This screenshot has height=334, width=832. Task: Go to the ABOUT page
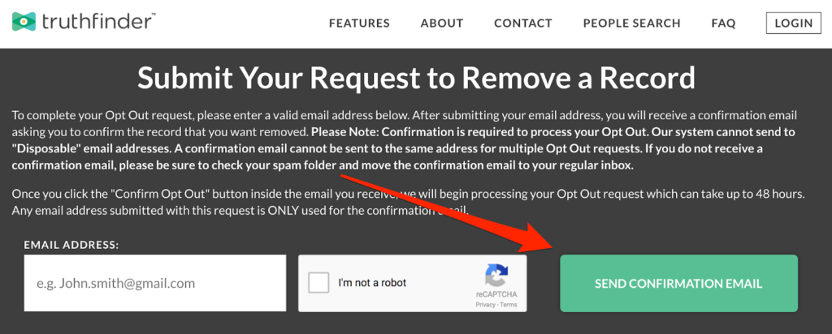[442, 24]
